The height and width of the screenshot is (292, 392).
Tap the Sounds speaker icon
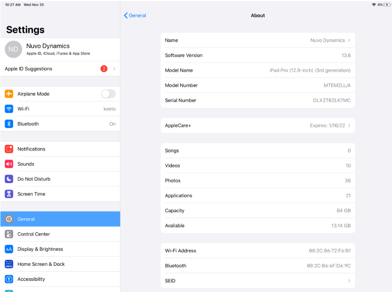9,164
